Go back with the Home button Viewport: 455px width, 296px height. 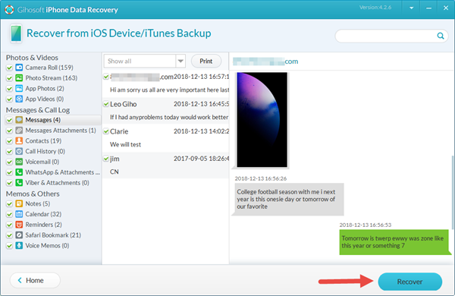pos(35,280)
